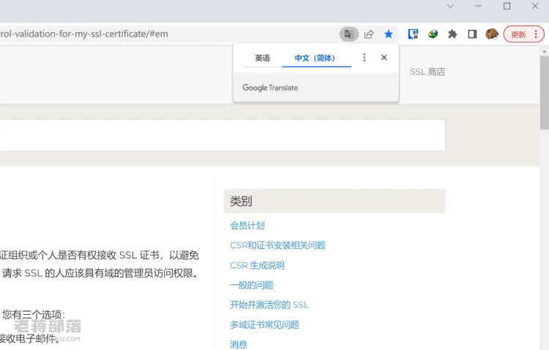Open translate popup three-dot options menu

pyautogui.click(x=364, y=57)
